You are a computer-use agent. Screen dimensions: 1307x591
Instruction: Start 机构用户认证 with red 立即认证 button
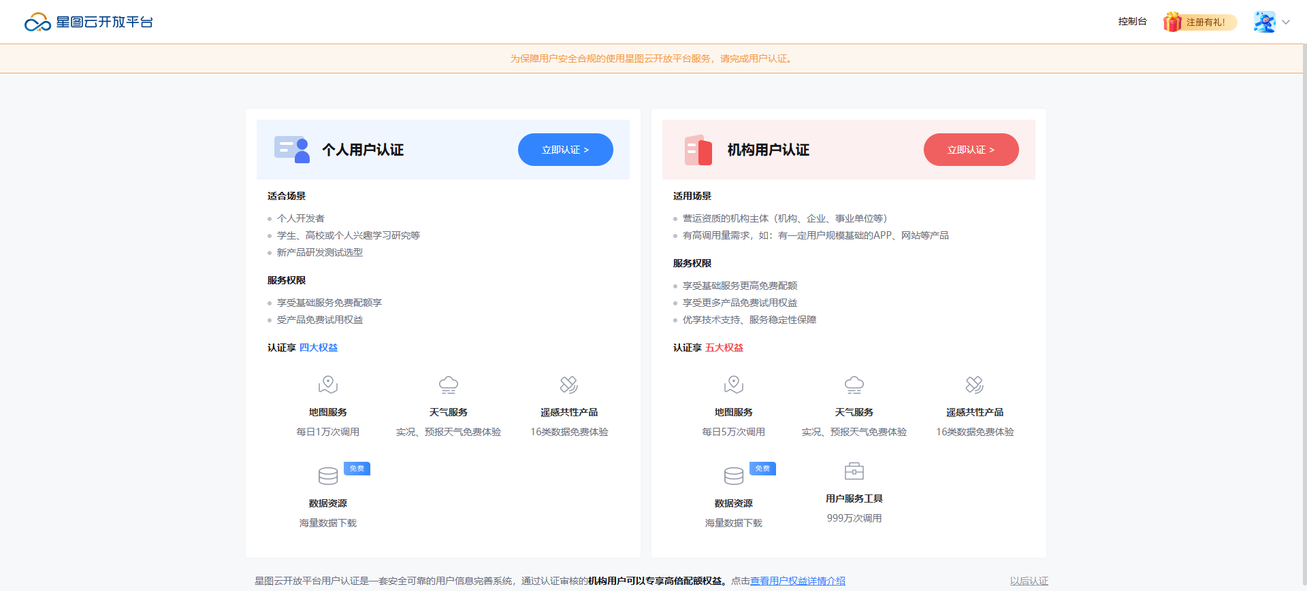tap(971, 150)
